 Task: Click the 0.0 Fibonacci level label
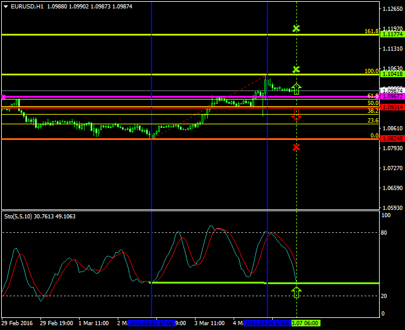click(x=374, y=136)
